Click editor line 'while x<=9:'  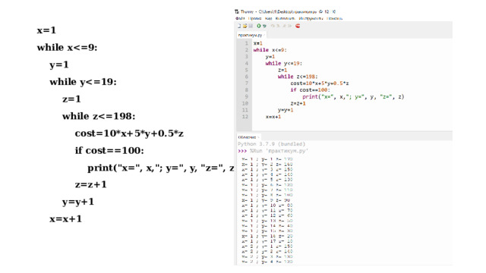(270, 50)
